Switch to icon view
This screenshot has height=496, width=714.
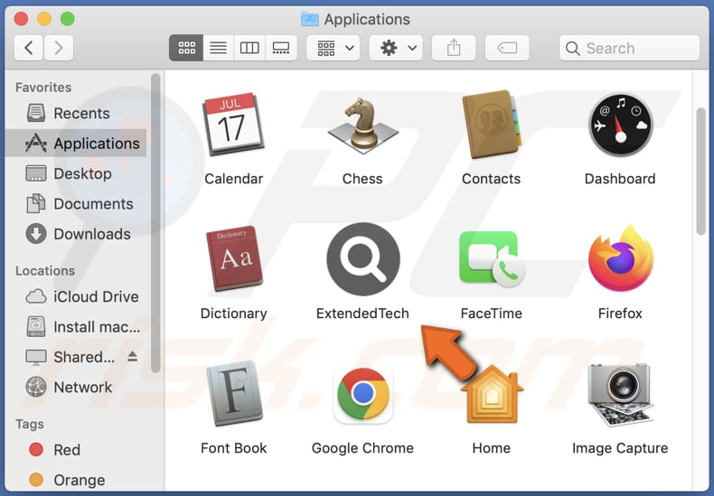(x=186, y=48)
